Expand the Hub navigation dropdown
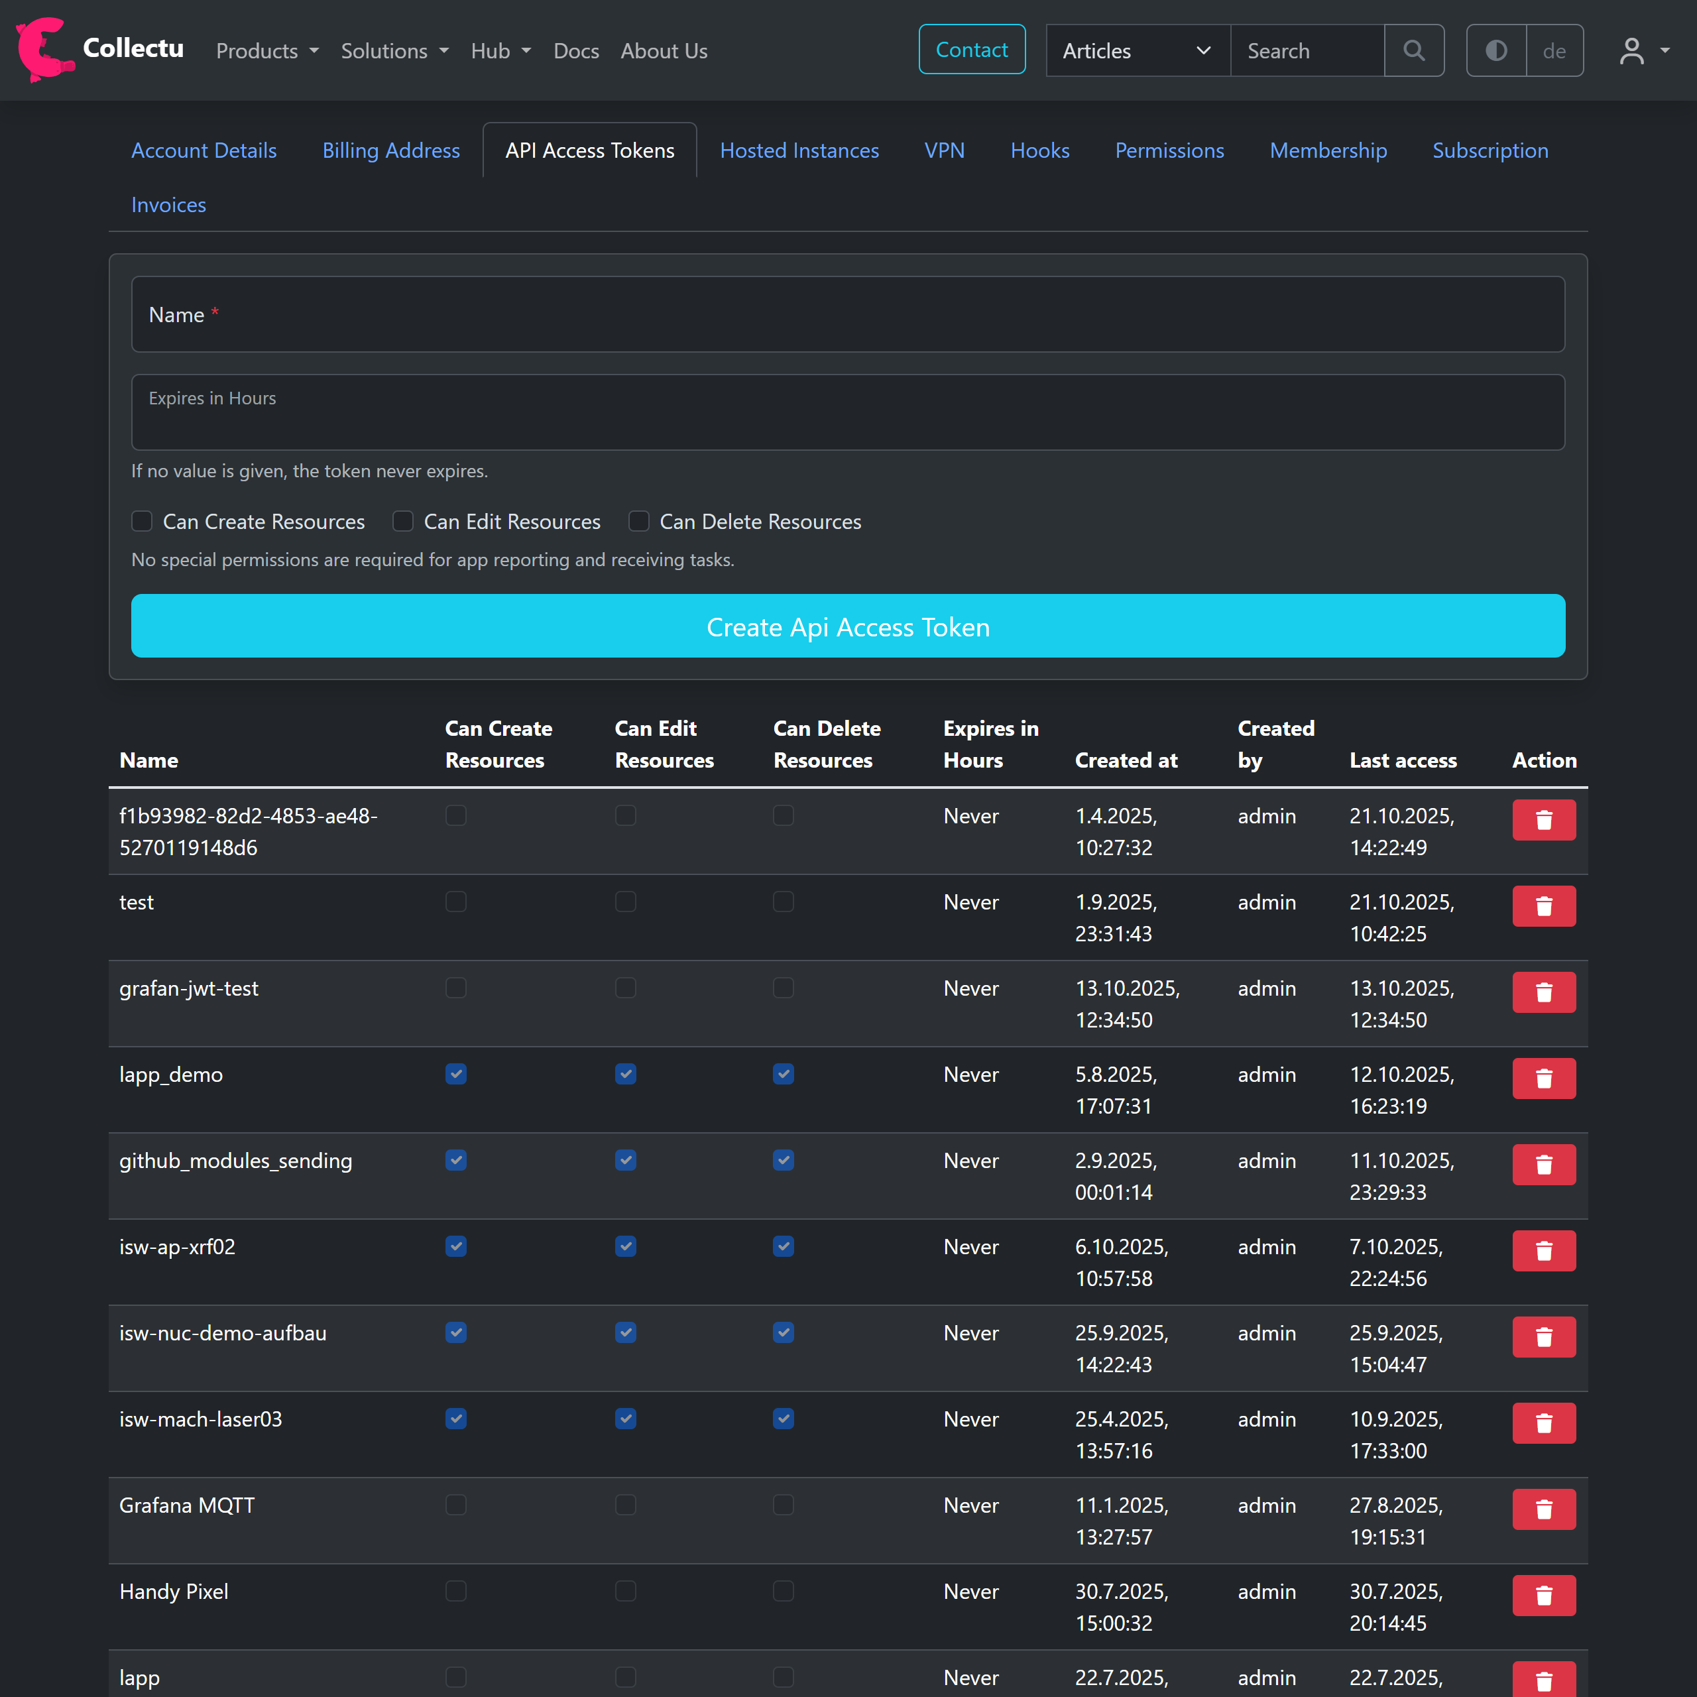 click(500, 51)
